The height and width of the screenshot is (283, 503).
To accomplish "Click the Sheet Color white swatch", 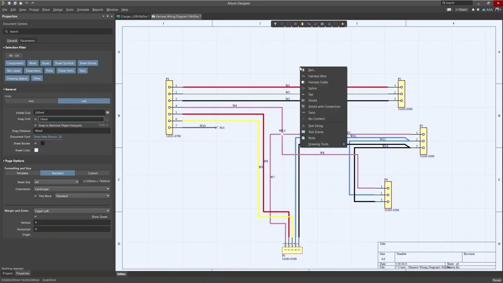I will [x=36, y=150].
